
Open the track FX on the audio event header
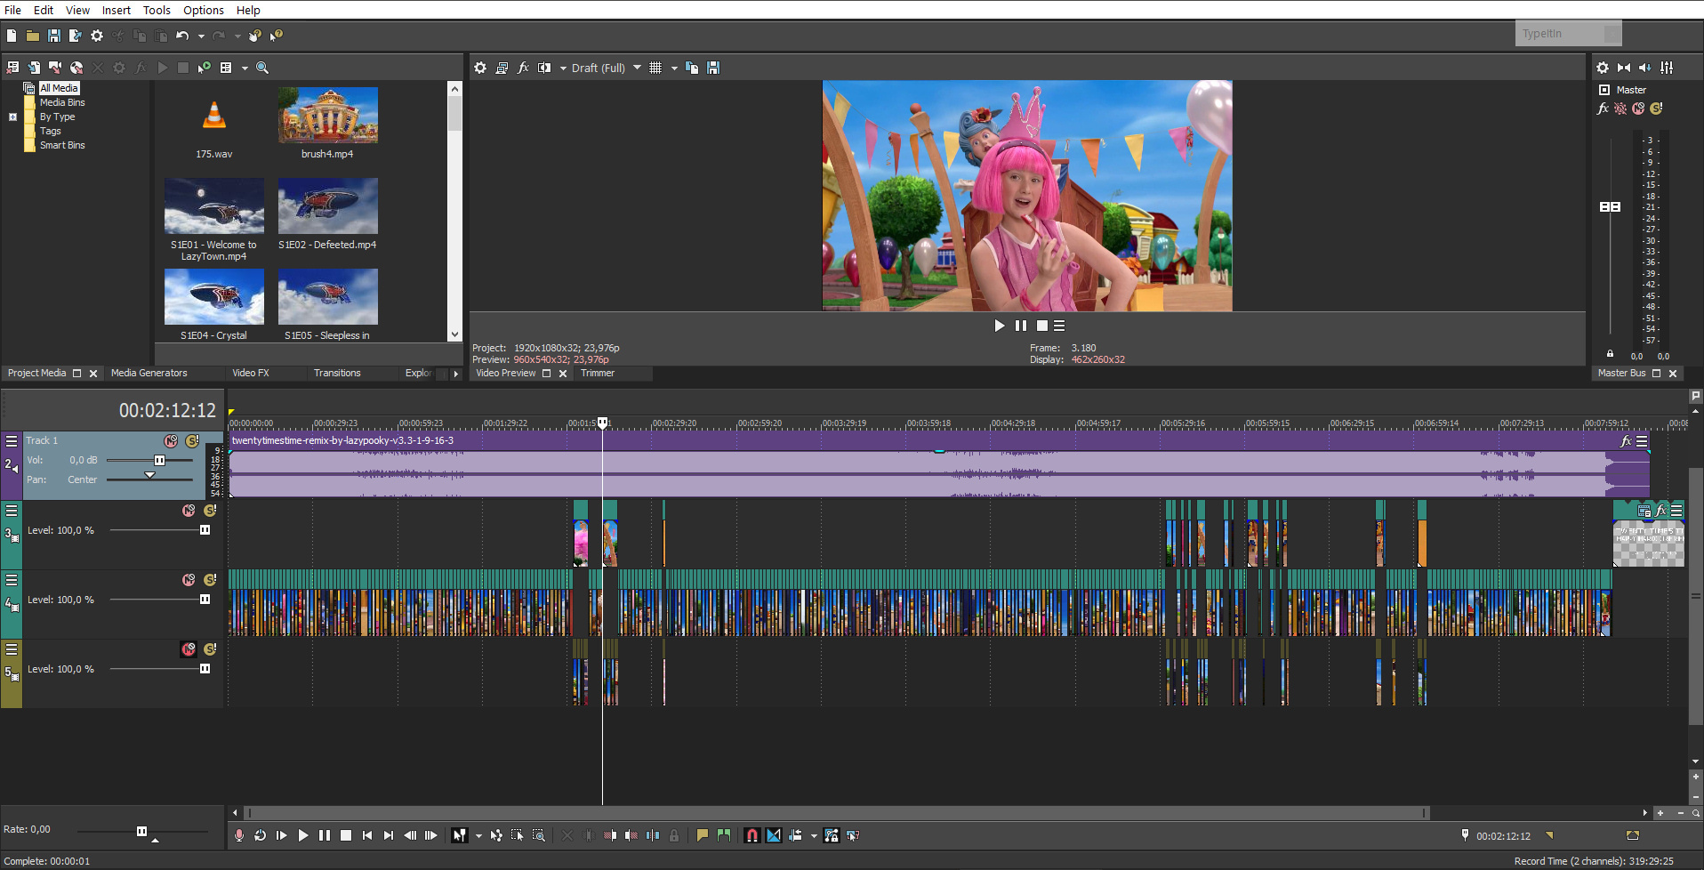[x=1626, y=440]
